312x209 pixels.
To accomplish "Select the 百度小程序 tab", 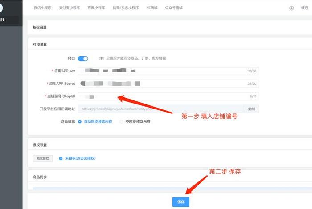I will click(x=96, y=8).
